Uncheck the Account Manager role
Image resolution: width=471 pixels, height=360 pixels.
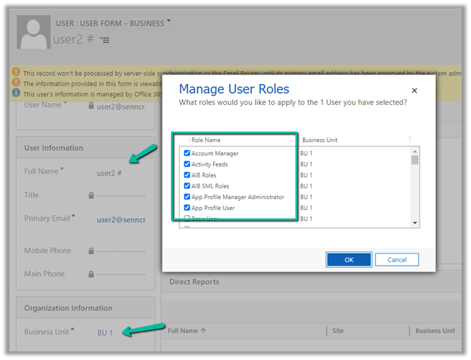(x=187, y=154)
